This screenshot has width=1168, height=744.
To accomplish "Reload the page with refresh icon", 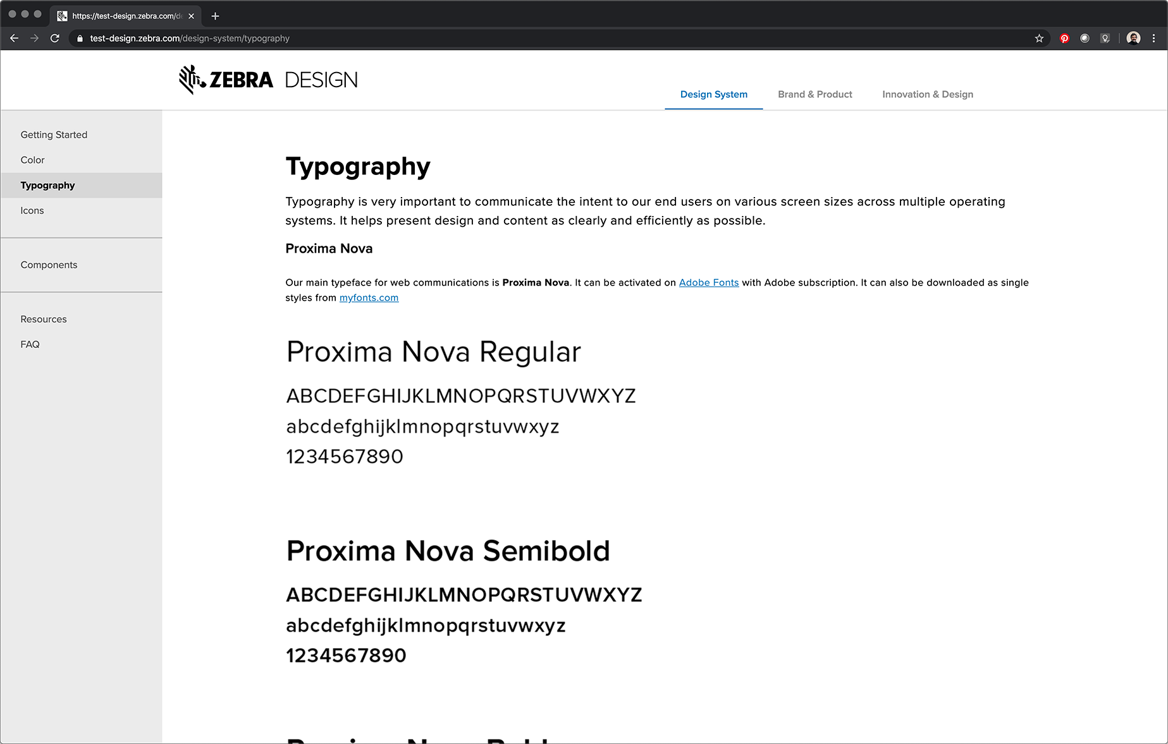I will pyautogui.click(x=55, y=39).
